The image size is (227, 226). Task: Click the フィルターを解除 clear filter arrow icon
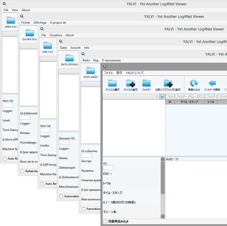coord(212,83)
